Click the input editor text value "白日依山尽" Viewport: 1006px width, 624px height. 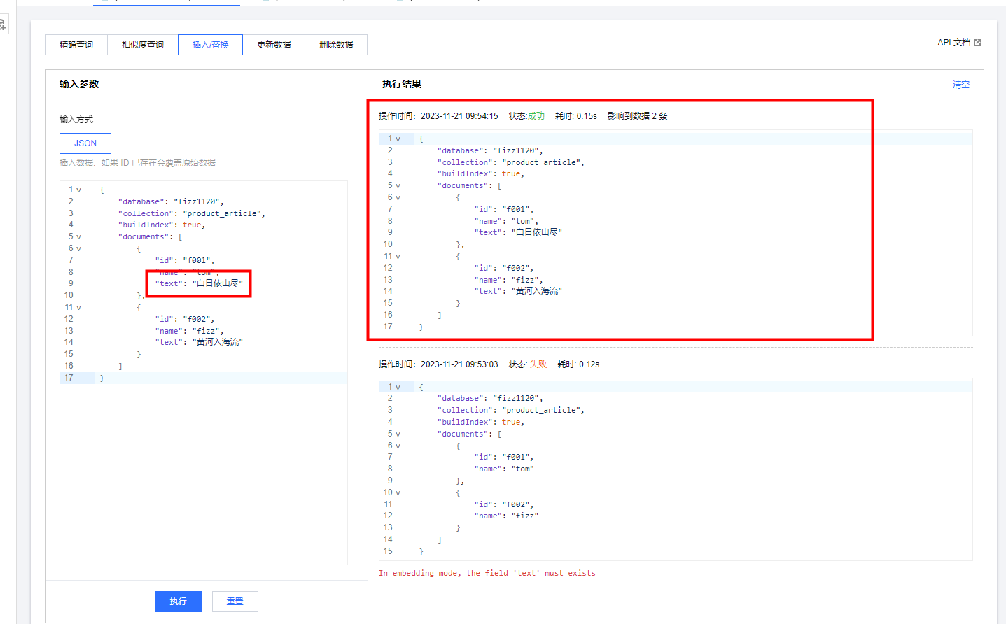(218, 283)
